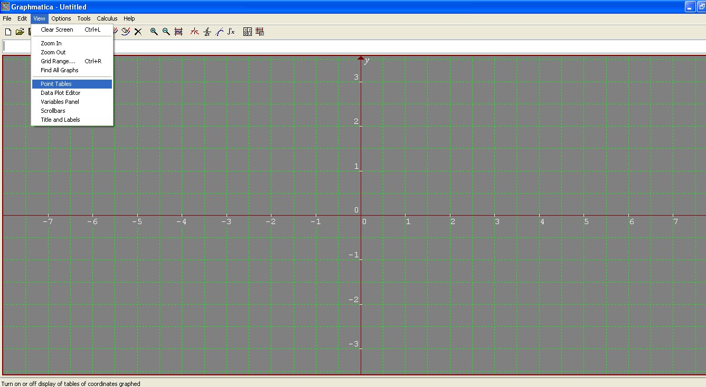Click the equation input field
The width and height of the screenshot is (706, 387).
pyautogui.click(x=354, y=46)
